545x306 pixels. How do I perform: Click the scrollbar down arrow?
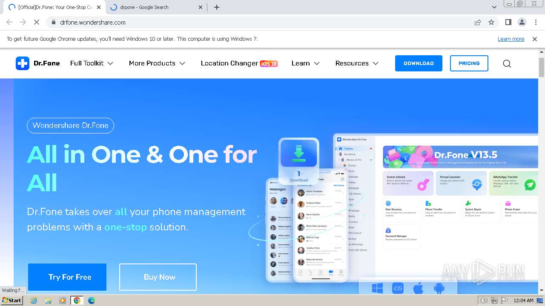click(541, 291)
